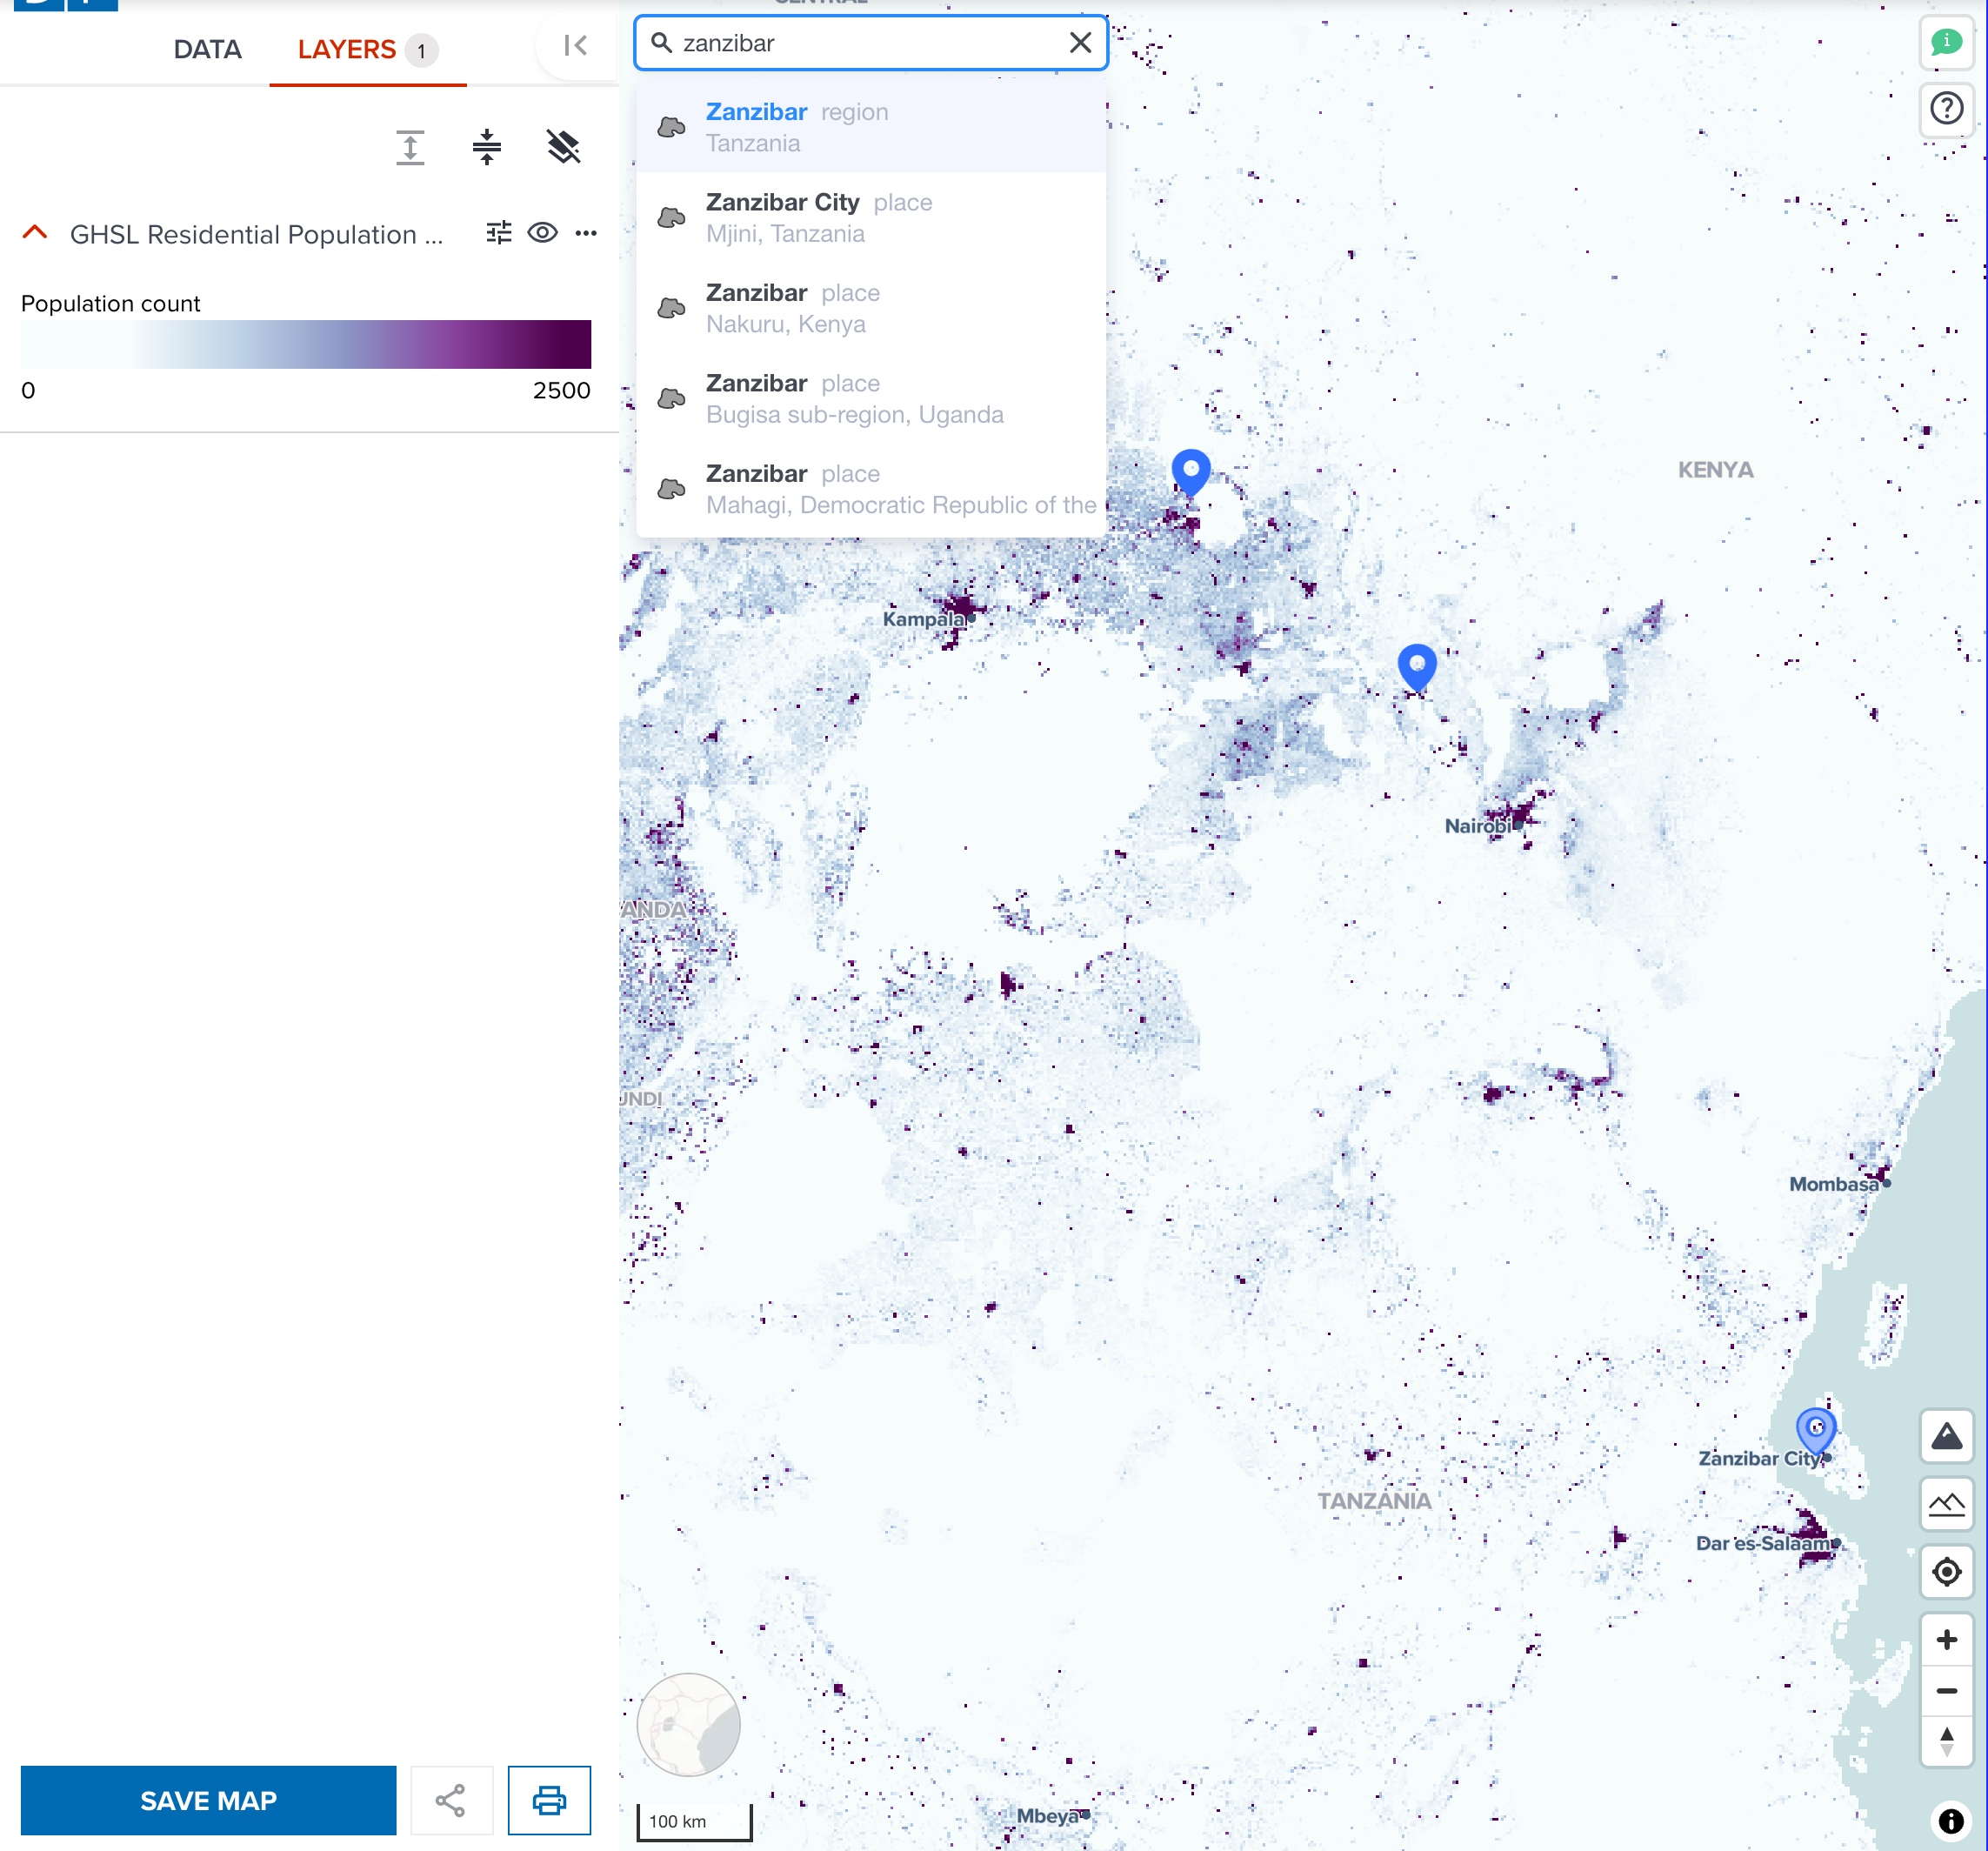Screen dimensions: 1988x1851
Task: Click the hide basemap labels icon
Action: point(562,147)
